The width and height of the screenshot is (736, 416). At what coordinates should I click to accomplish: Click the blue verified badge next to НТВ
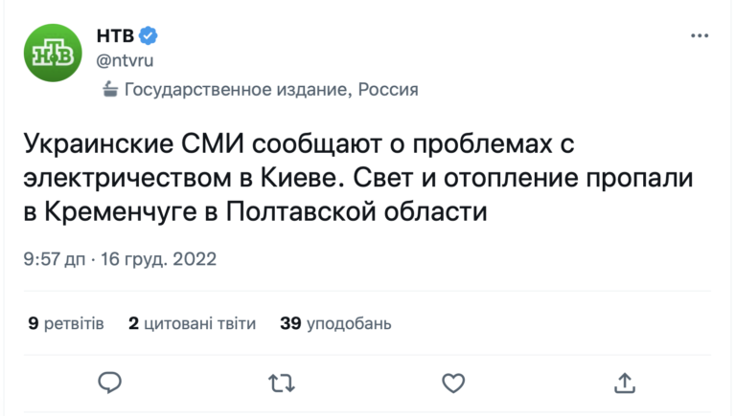point(149,36)
